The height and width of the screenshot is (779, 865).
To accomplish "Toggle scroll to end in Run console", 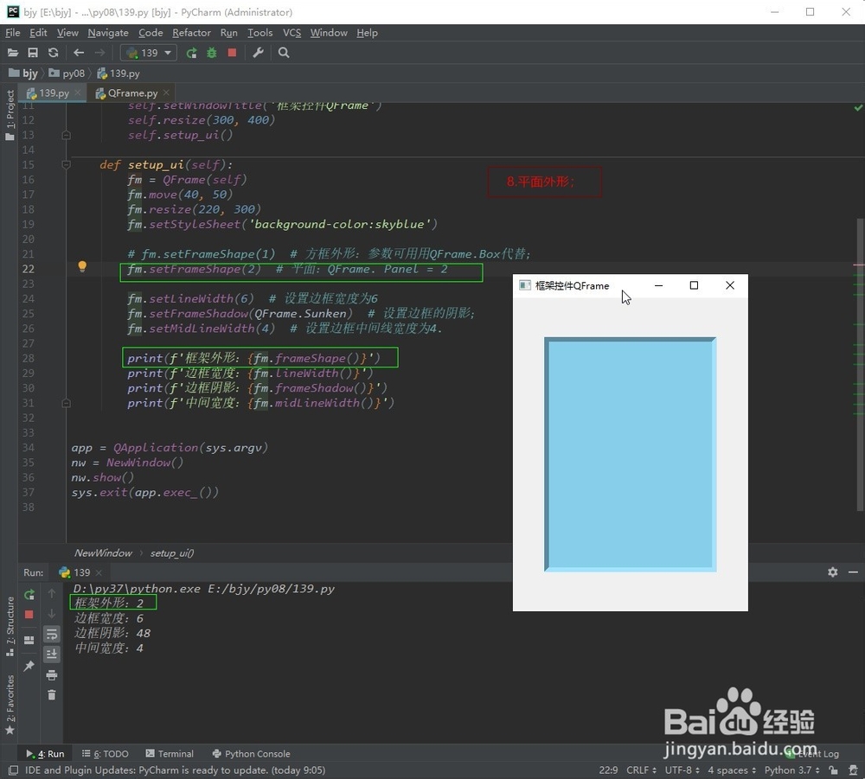I will [x=51, y=654].
